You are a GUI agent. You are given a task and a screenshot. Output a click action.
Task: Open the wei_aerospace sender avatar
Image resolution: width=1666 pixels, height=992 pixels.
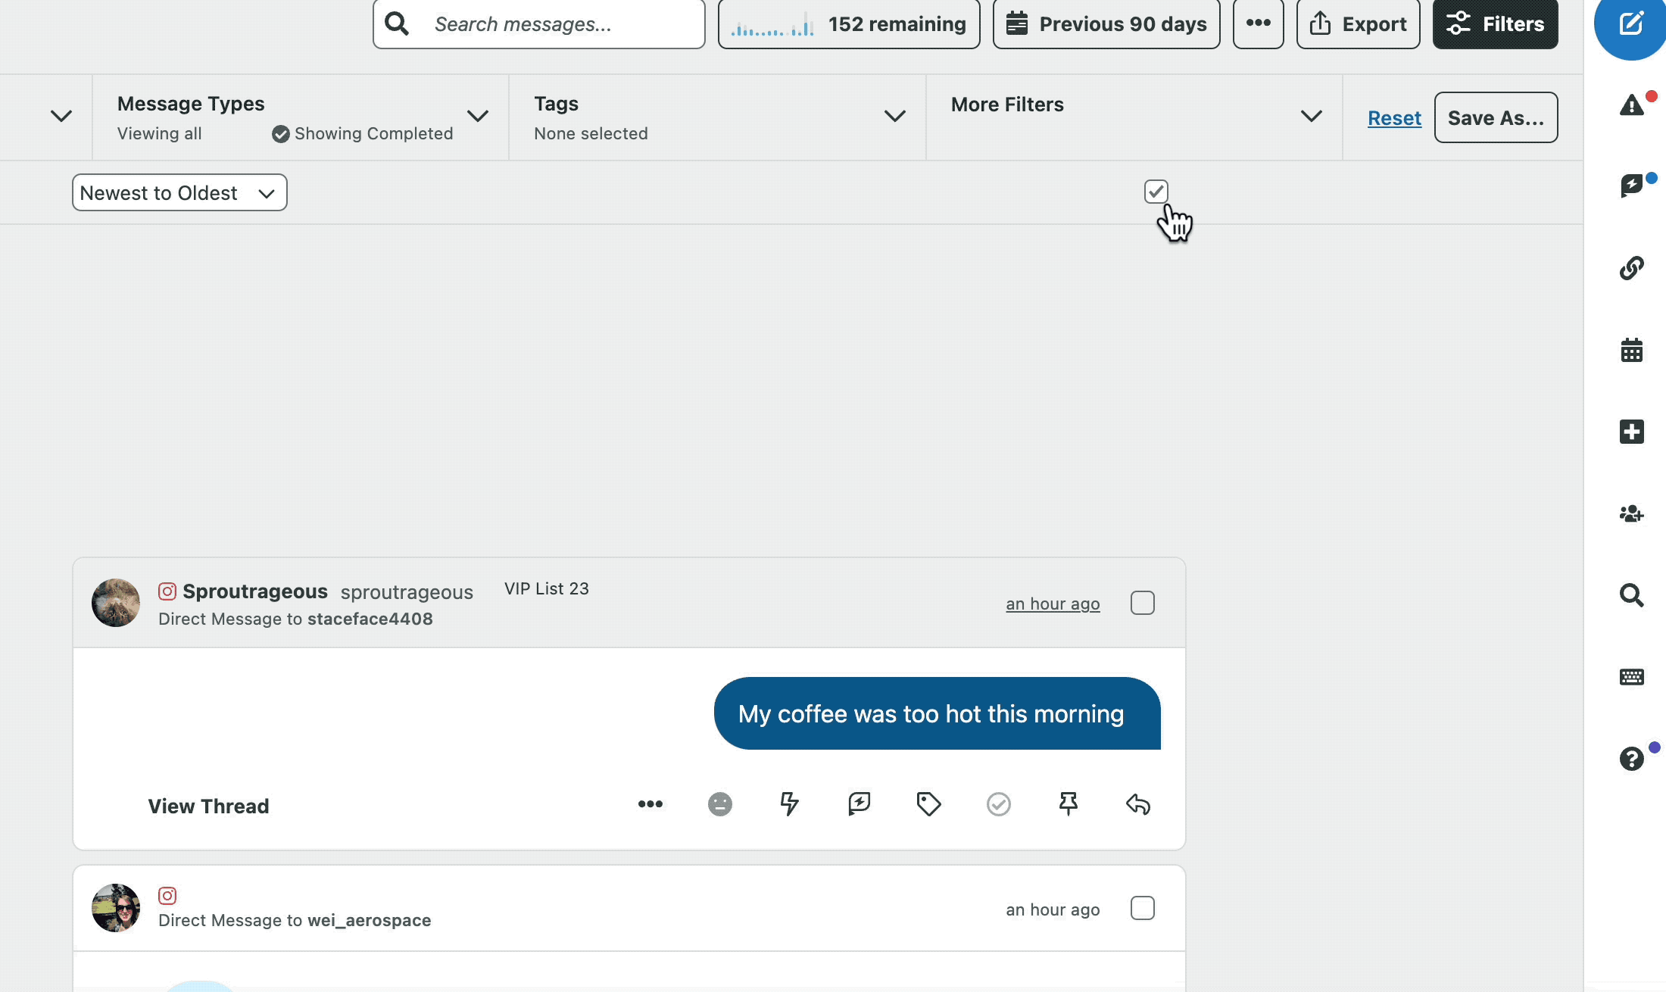(116, 908)
